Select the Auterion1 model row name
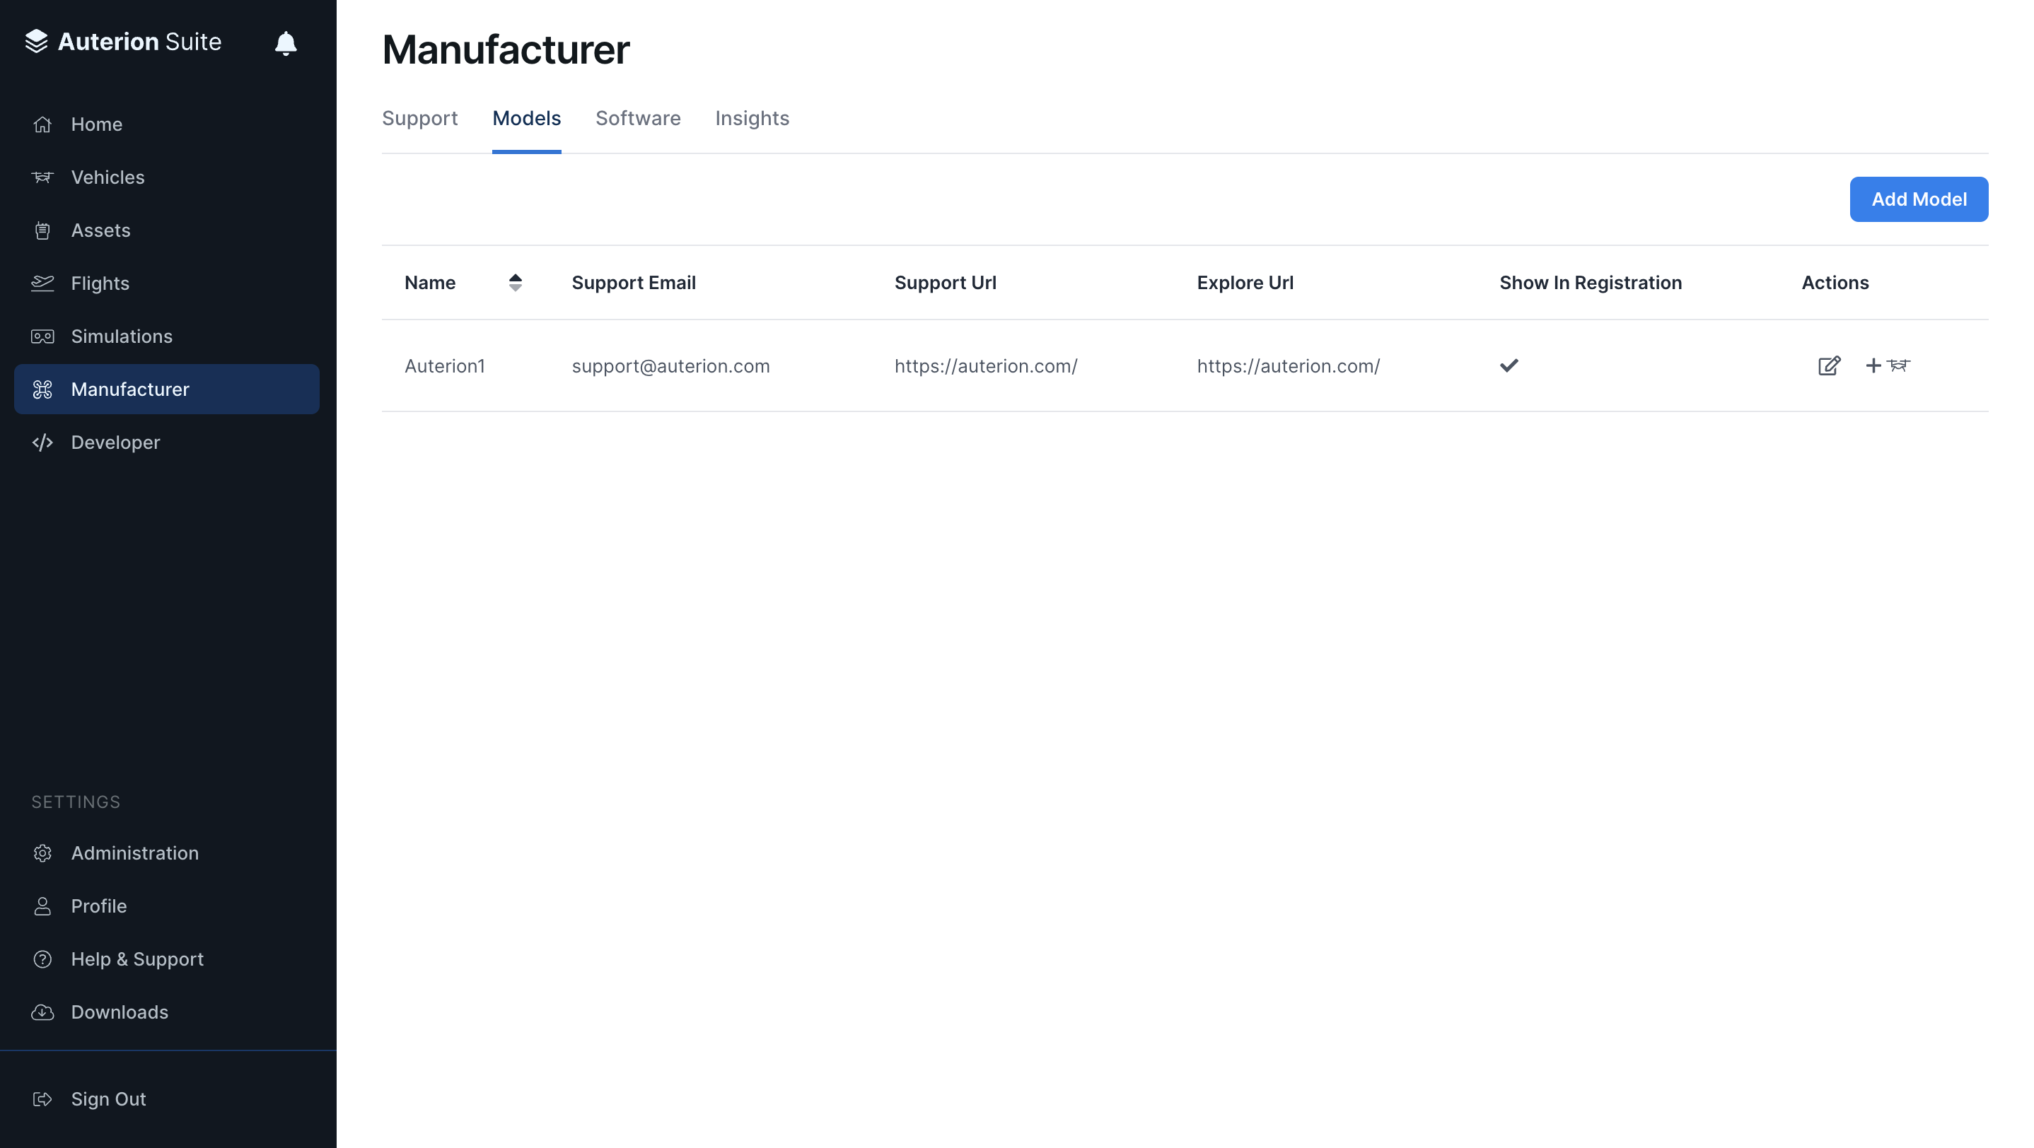This screenshot has width=2034, height=1148. click(445, 366)
